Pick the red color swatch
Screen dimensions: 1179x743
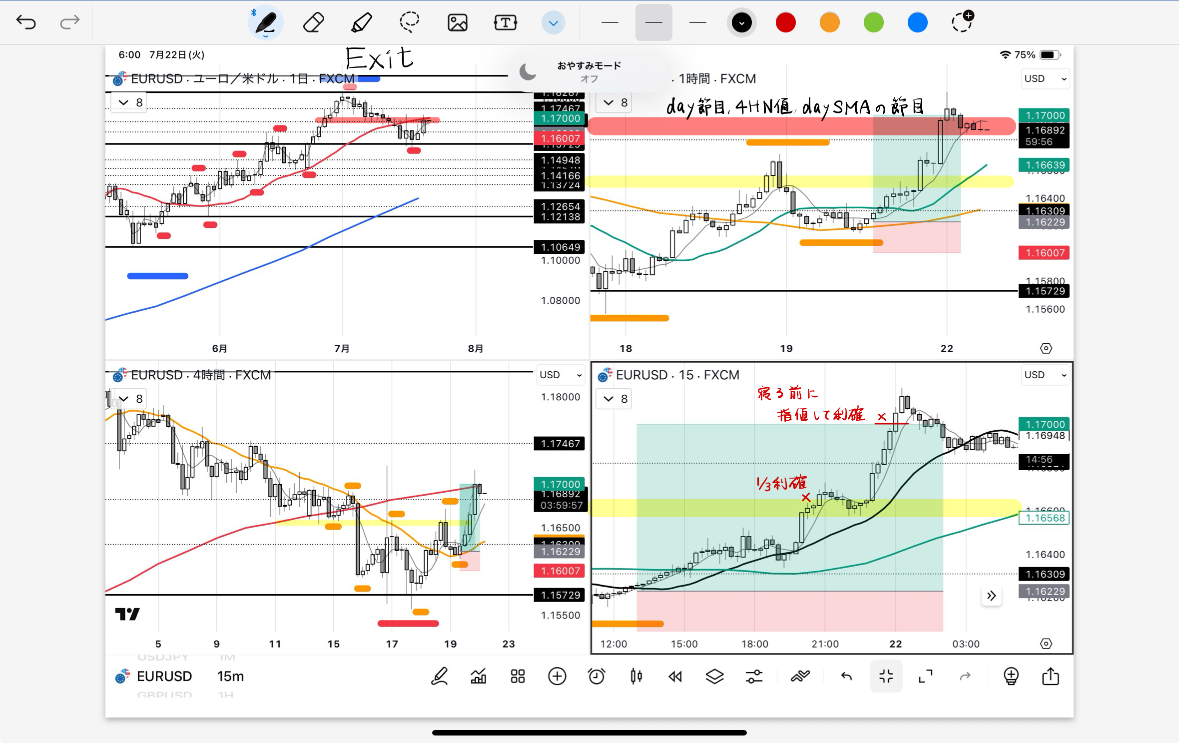coord(786,22)
